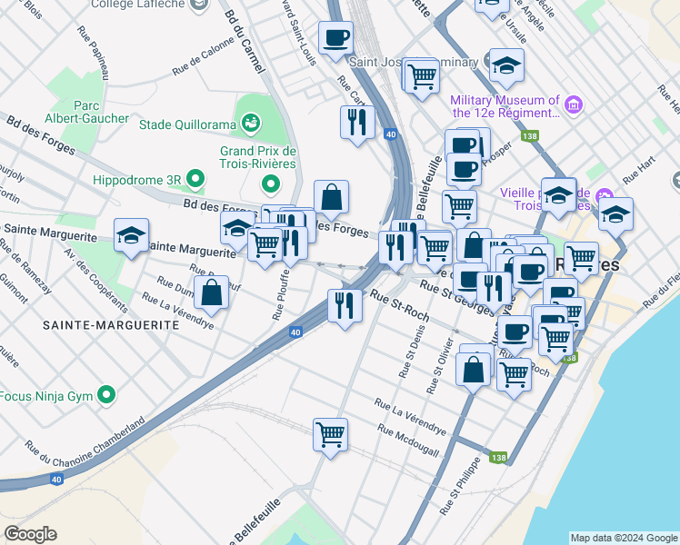Viewport: 680px width, 545px height.
Task: Open grocery cart marker near Saint Joseph Seminary
Action: click(423, 77)
